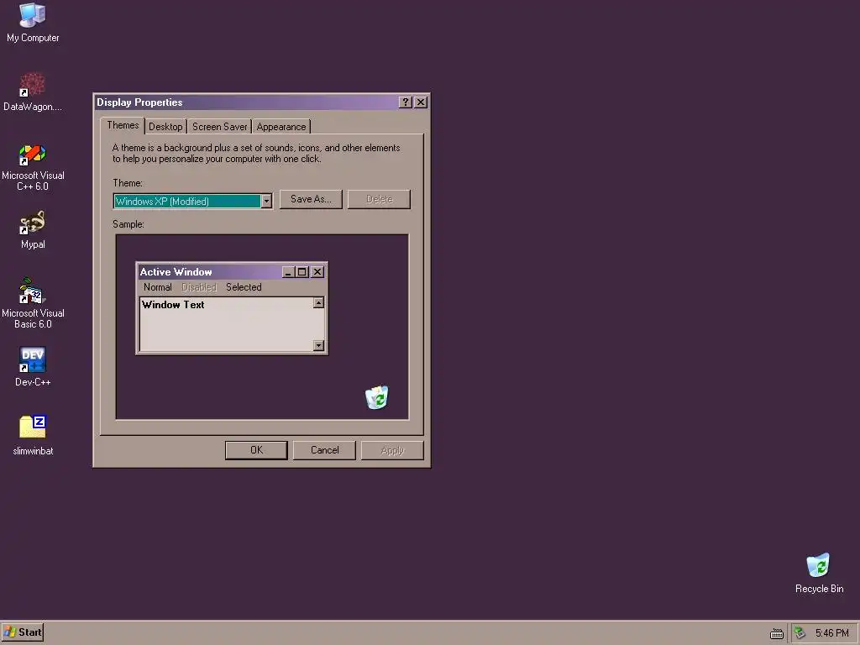Click the sample window maximize button
The image size is (860, 645).
point(302,271)
